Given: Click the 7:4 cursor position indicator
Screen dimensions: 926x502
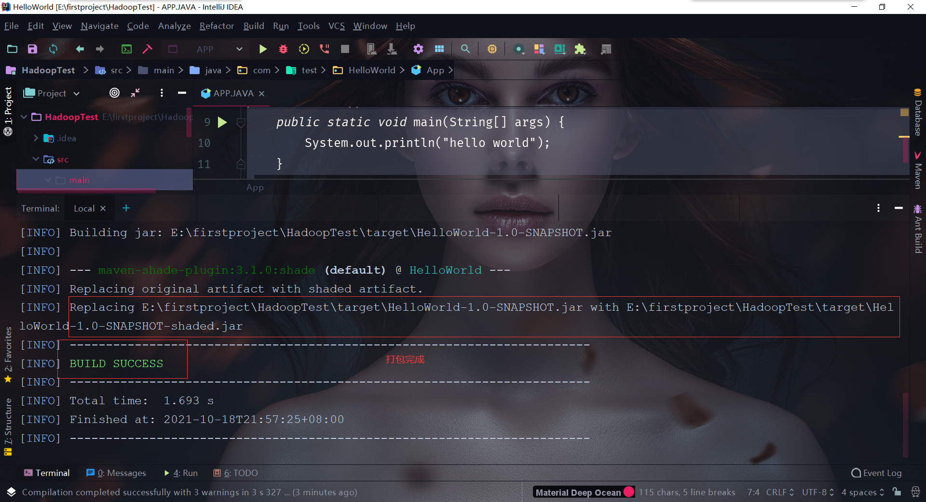Looking at the screenshot, I should 753,492.
